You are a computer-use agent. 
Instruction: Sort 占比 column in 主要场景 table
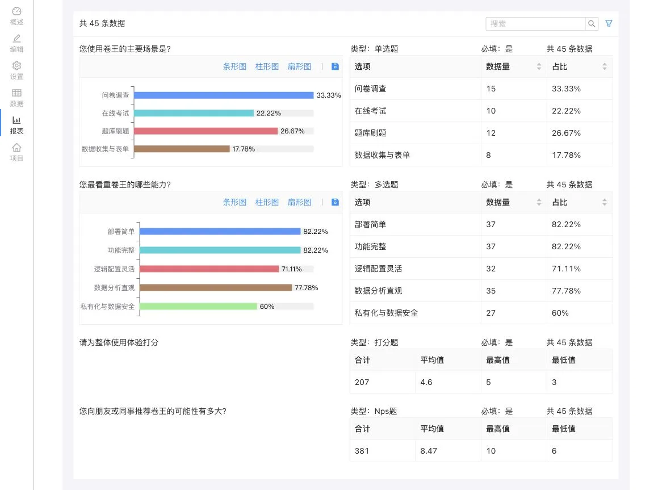click(x=604, y=66)
